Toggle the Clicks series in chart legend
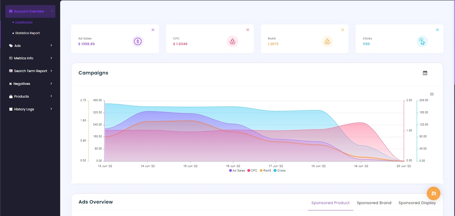Screen dimensions: 455x216 279,170
